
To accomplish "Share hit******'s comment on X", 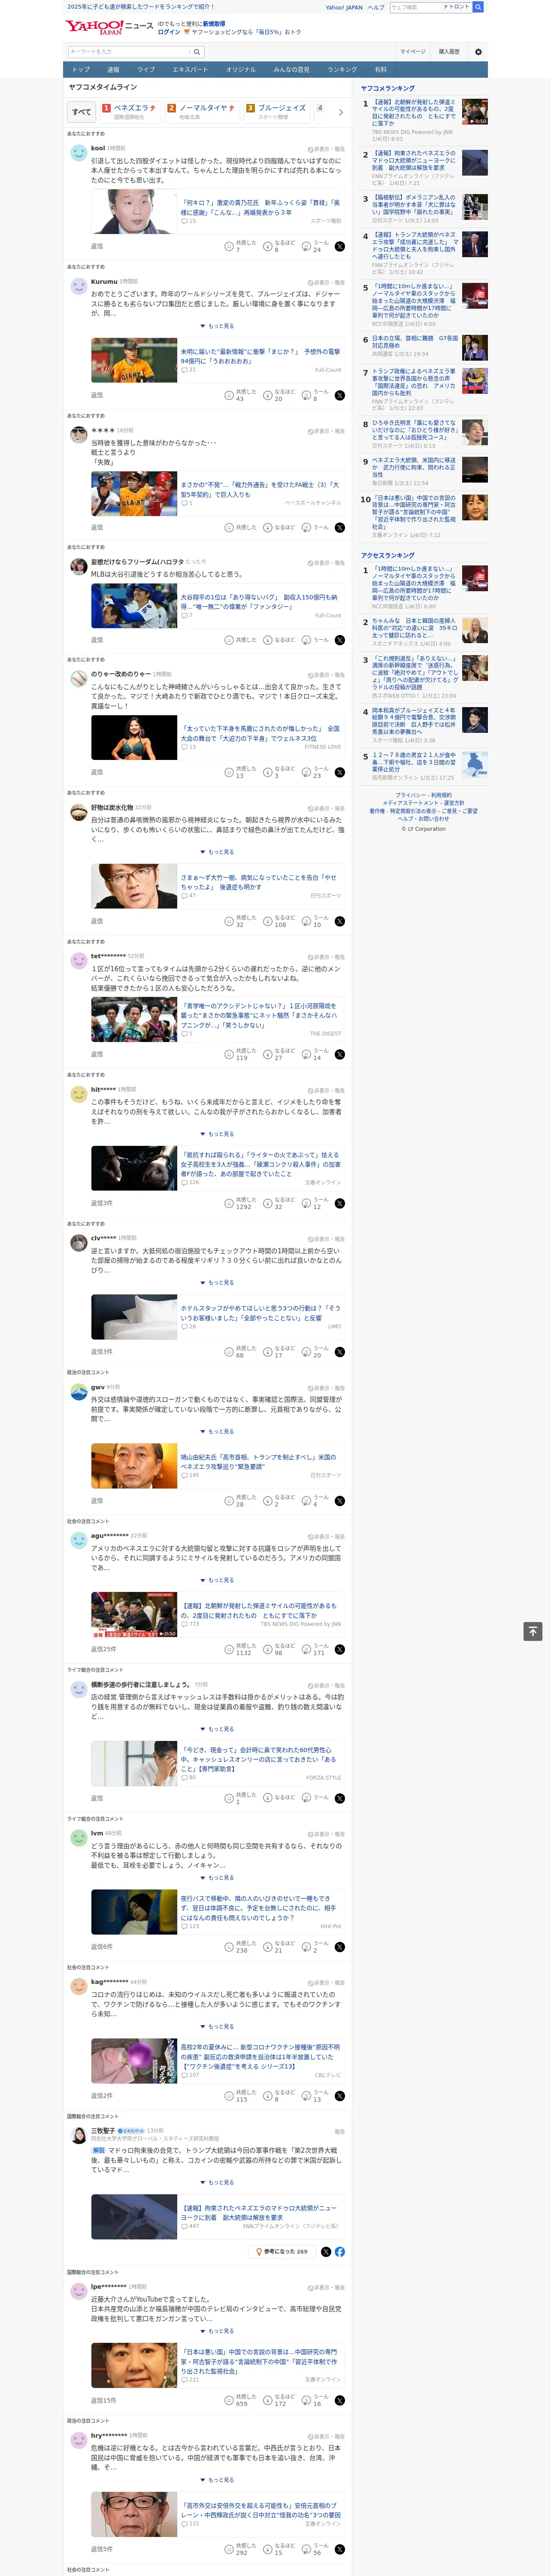I will [340, 1203].
